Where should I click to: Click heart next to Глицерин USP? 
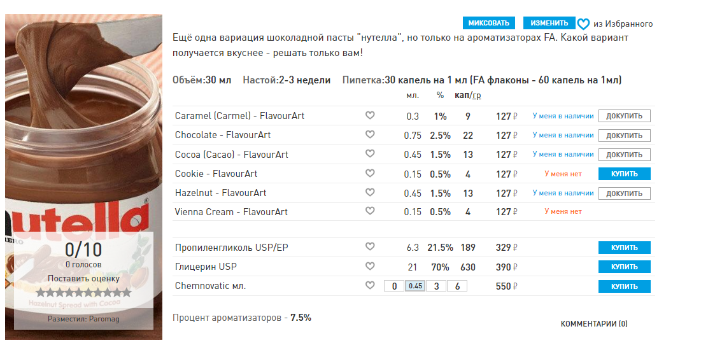[370, 266]
